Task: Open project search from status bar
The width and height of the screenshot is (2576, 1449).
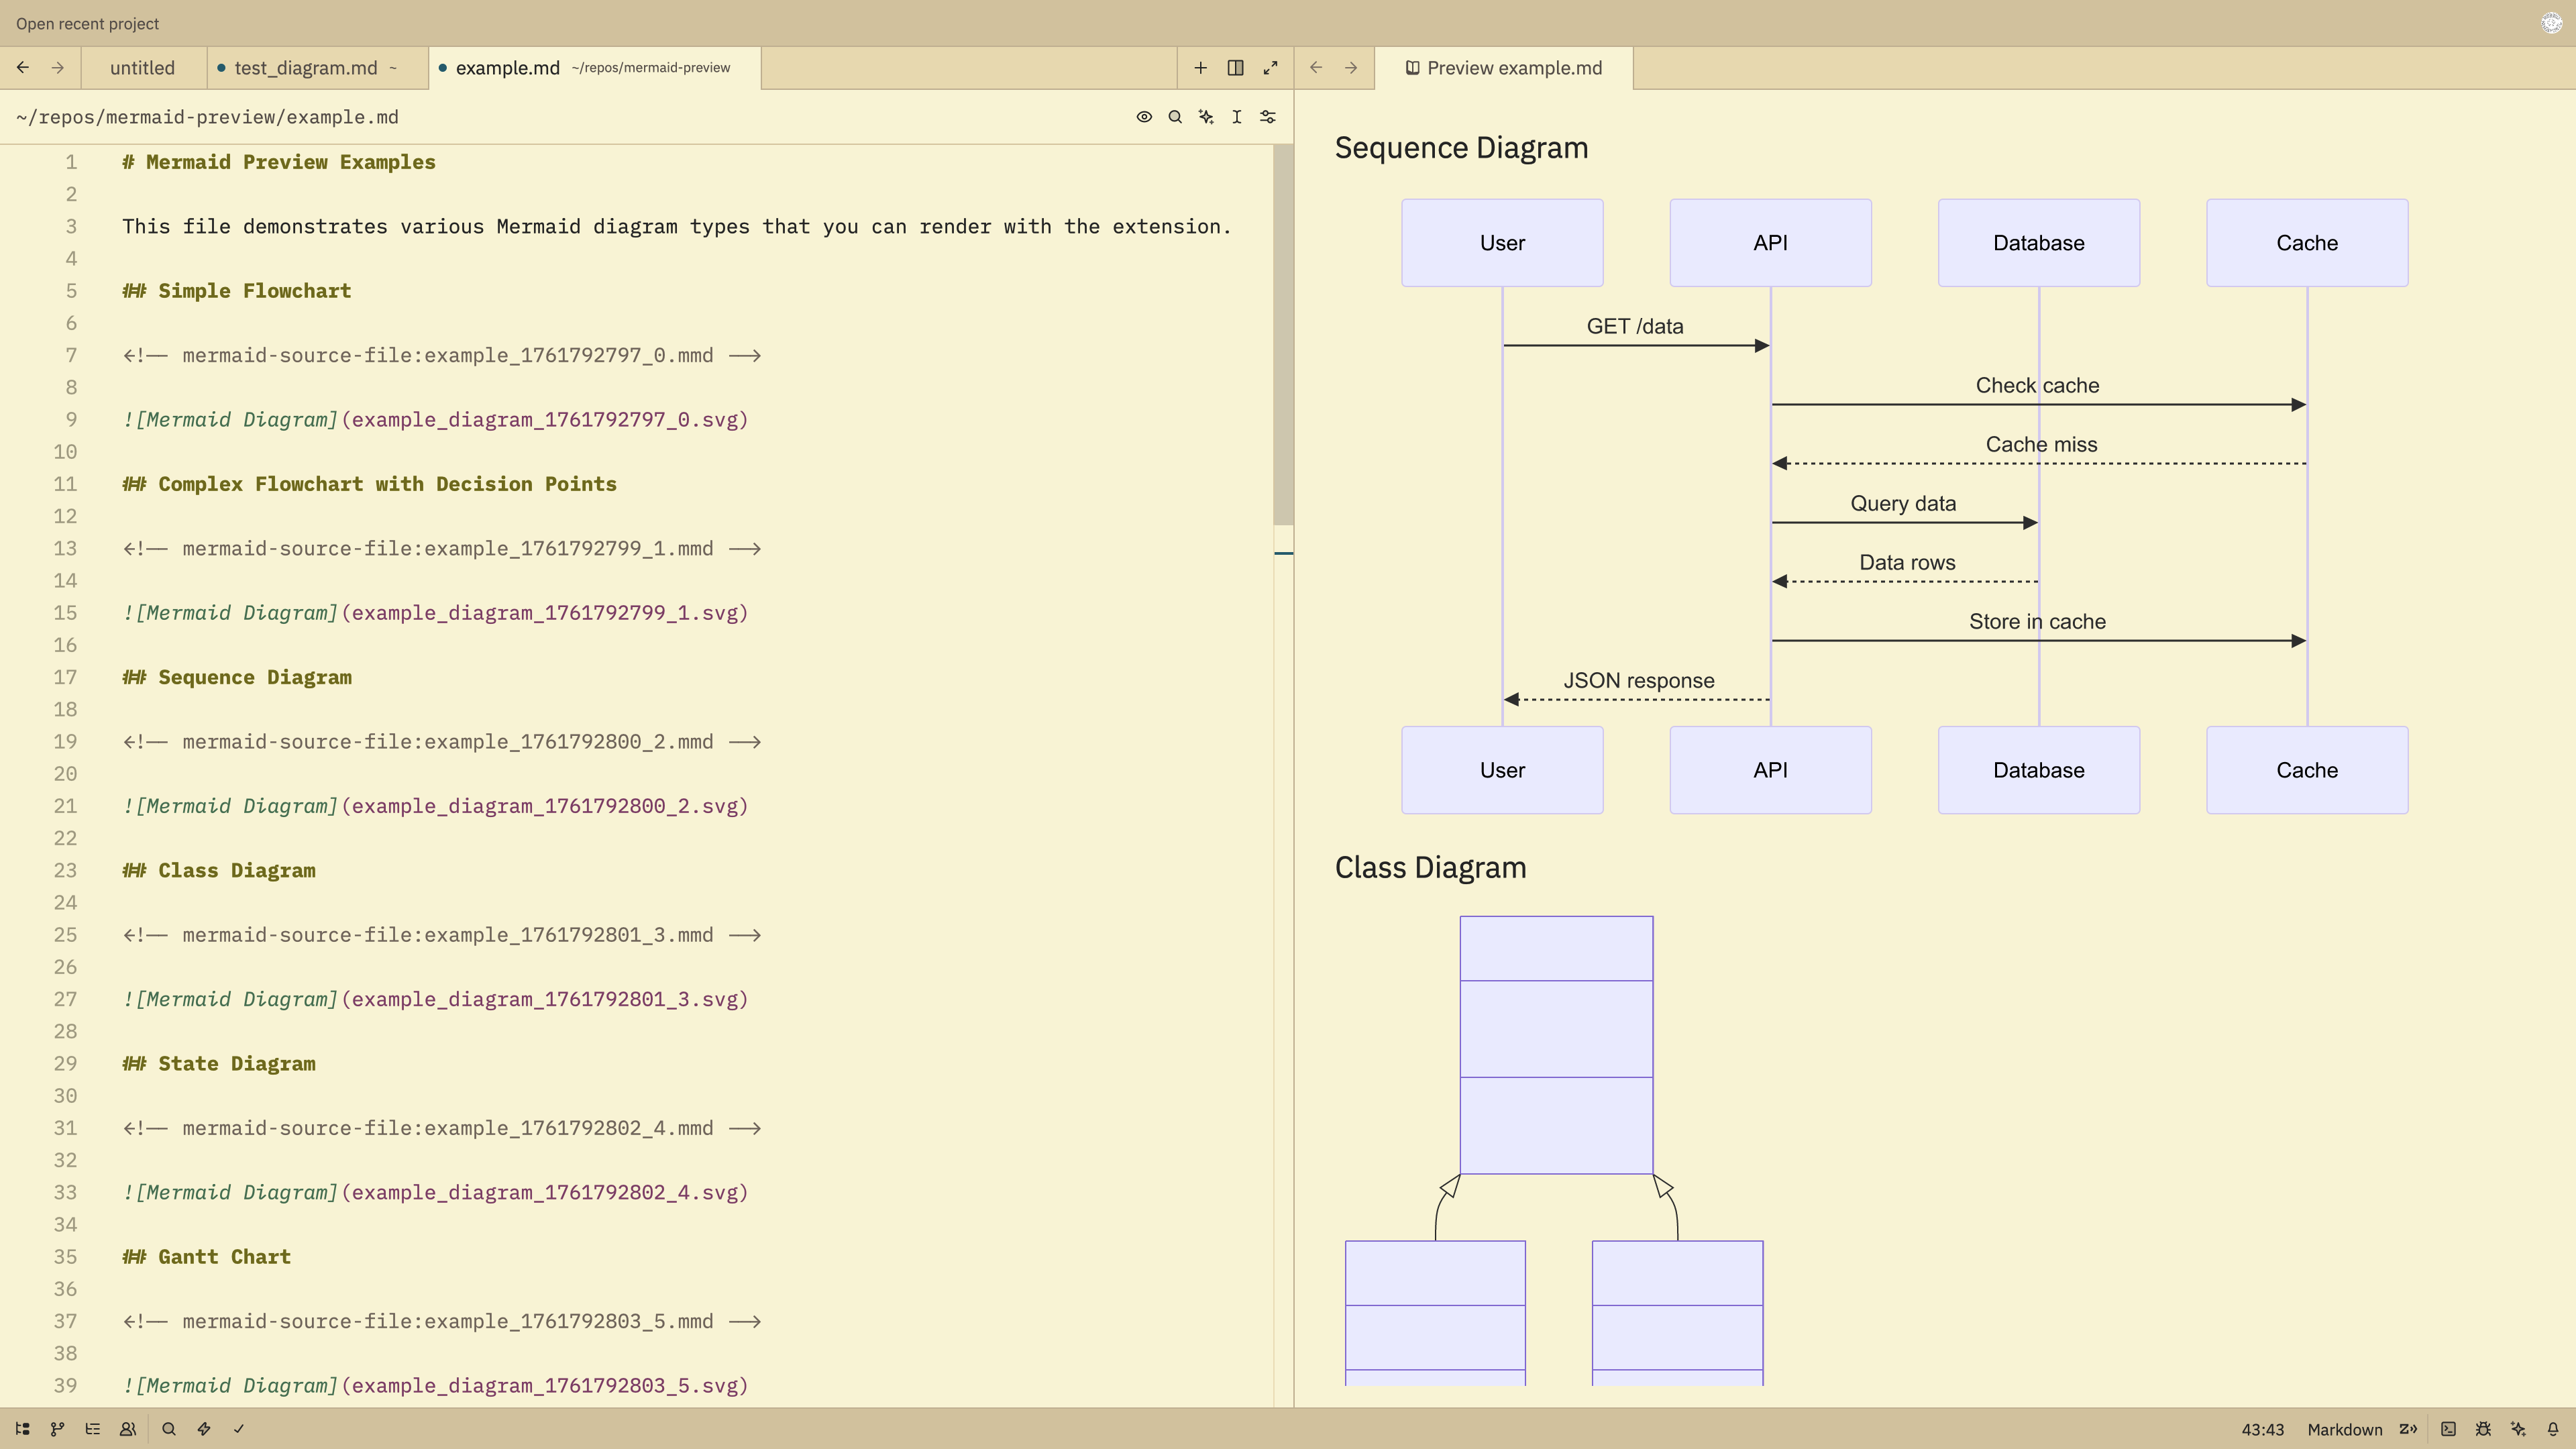Action: click(x=169, y=1429)
